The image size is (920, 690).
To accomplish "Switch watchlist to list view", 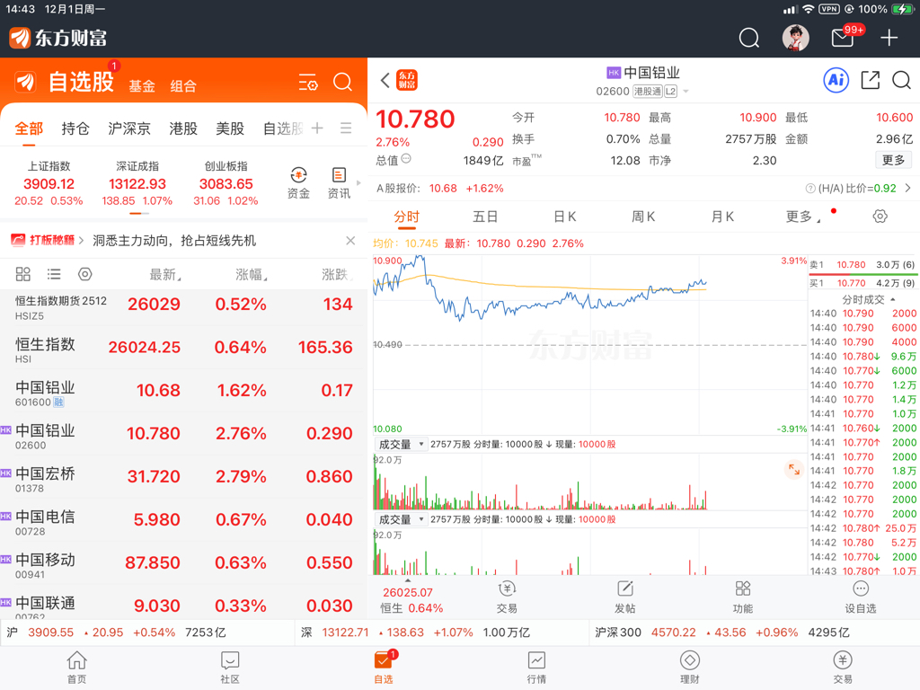I will pyautogui.click(x=54, y=274).
